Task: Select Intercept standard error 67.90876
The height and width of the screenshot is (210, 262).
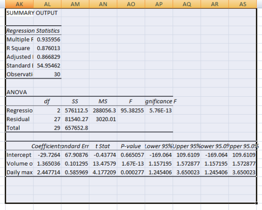Action: coord(75,155)
